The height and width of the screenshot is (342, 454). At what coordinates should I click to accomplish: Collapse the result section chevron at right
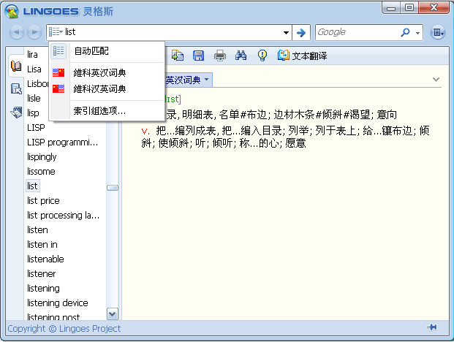[436, 79]
